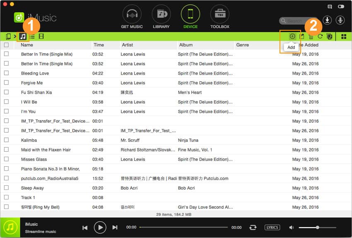The width and height of the screenshot is (352, 238).
Task: Click album Ninja Tuna
Action: point(188,140)
